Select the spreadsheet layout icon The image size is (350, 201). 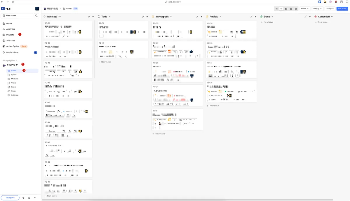point(291,9)
